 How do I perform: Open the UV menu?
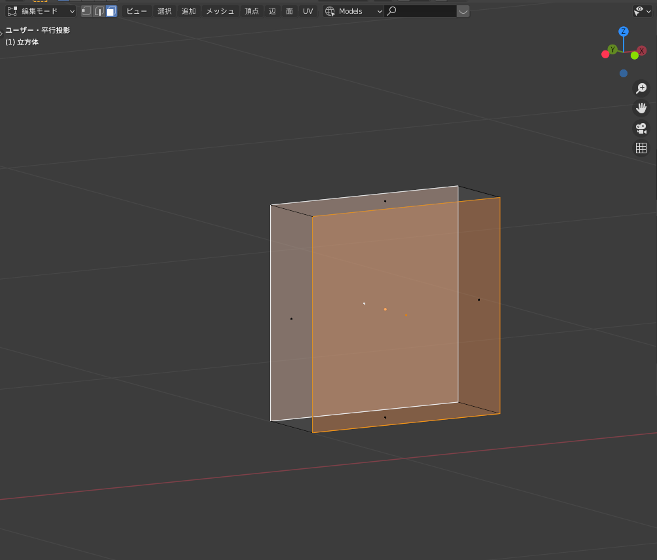(x=308, y=11)
